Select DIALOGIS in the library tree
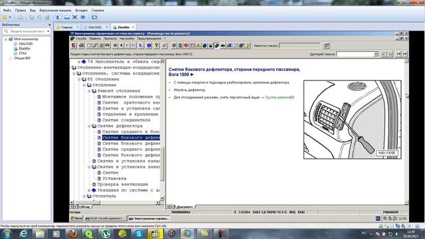This screenshot has width=425, height=239. click(x=26, y=44)
